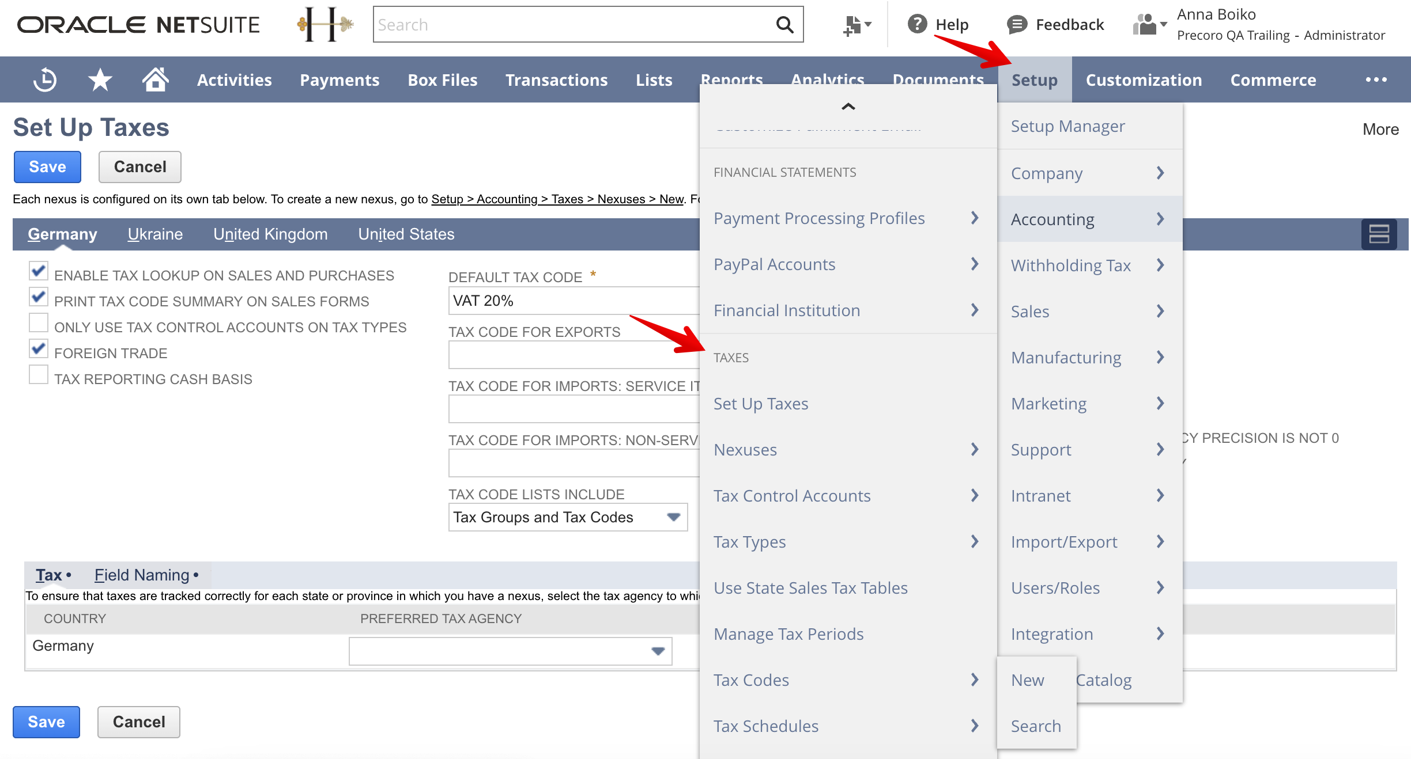1411x759 pixels.
Task: Run the global search magnifier
Action: click(x=784, y=24)
